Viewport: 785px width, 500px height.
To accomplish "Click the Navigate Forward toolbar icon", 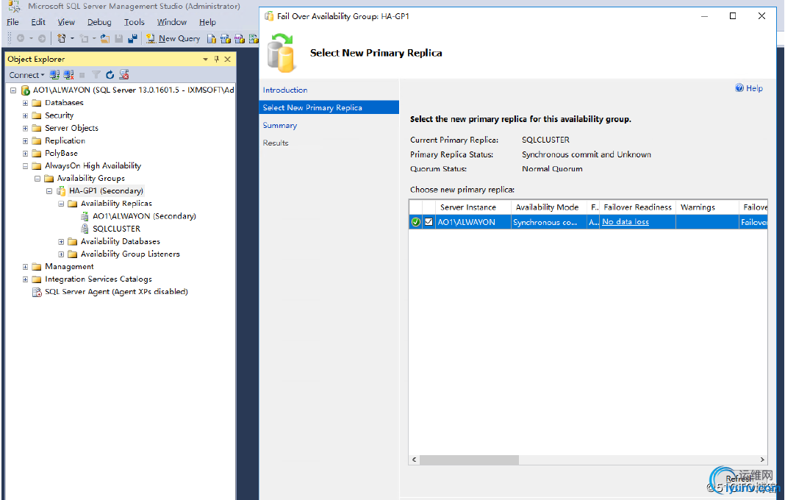I will click(42, 38).
